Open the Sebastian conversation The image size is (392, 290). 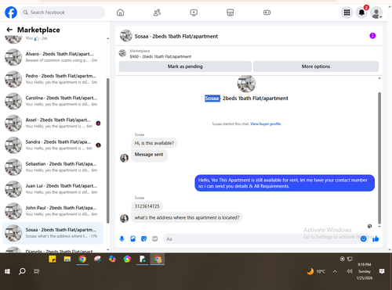coord(53,167)
